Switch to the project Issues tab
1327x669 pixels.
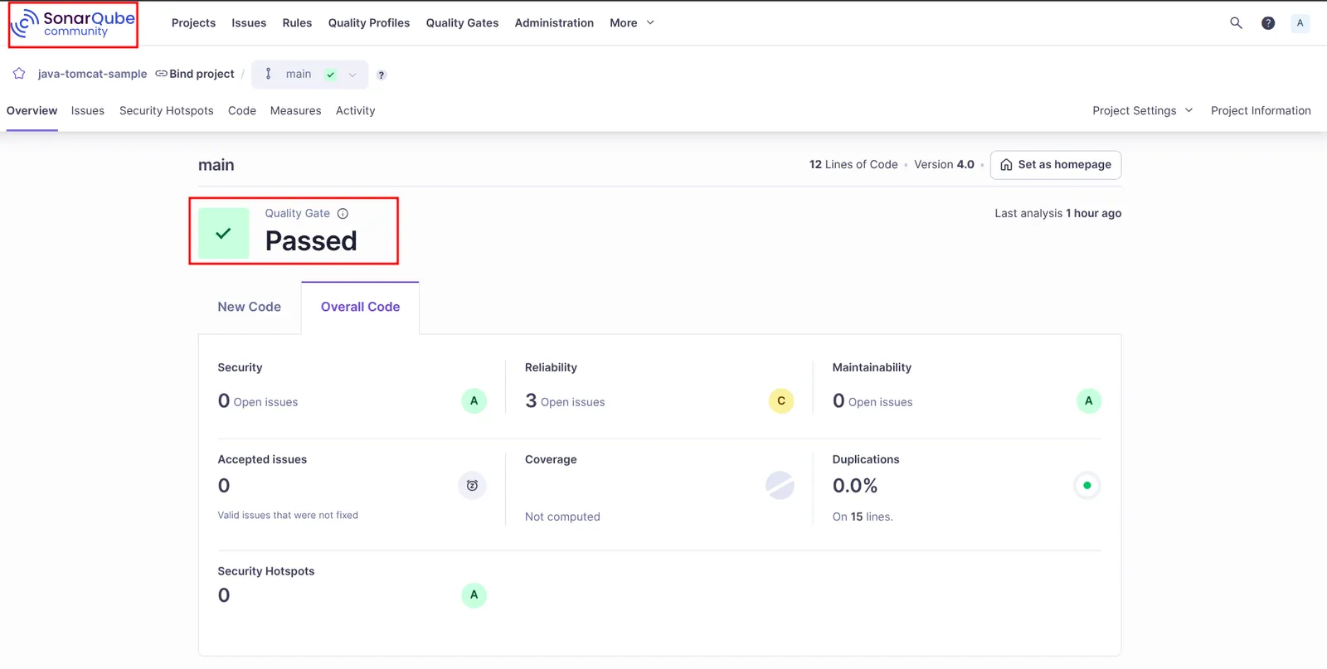88,111
